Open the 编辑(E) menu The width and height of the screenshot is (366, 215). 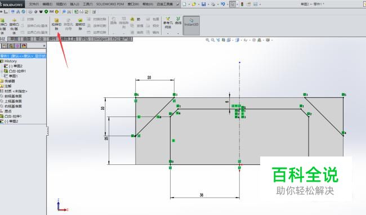(x=47, y=4)
